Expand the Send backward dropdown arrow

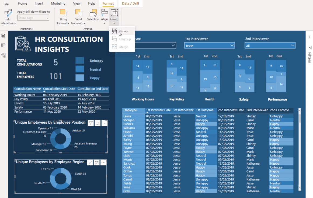tap(85, 23)
